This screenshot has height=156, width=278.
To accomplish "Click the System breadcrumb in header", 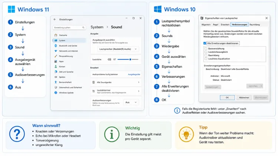I will click(x=97, y=27).
